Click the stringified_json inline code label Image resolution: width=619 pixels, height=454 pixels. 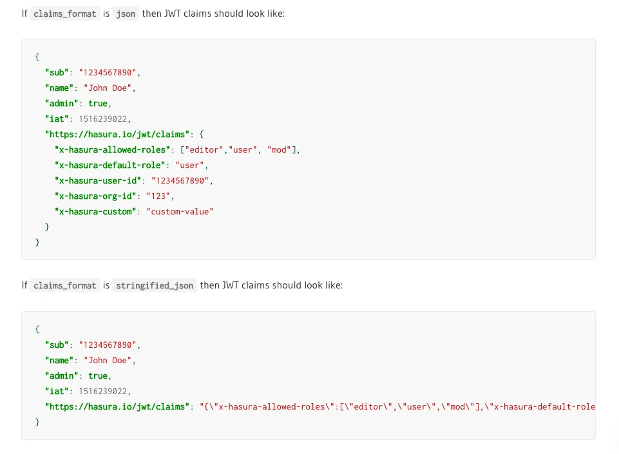[155, 285]
